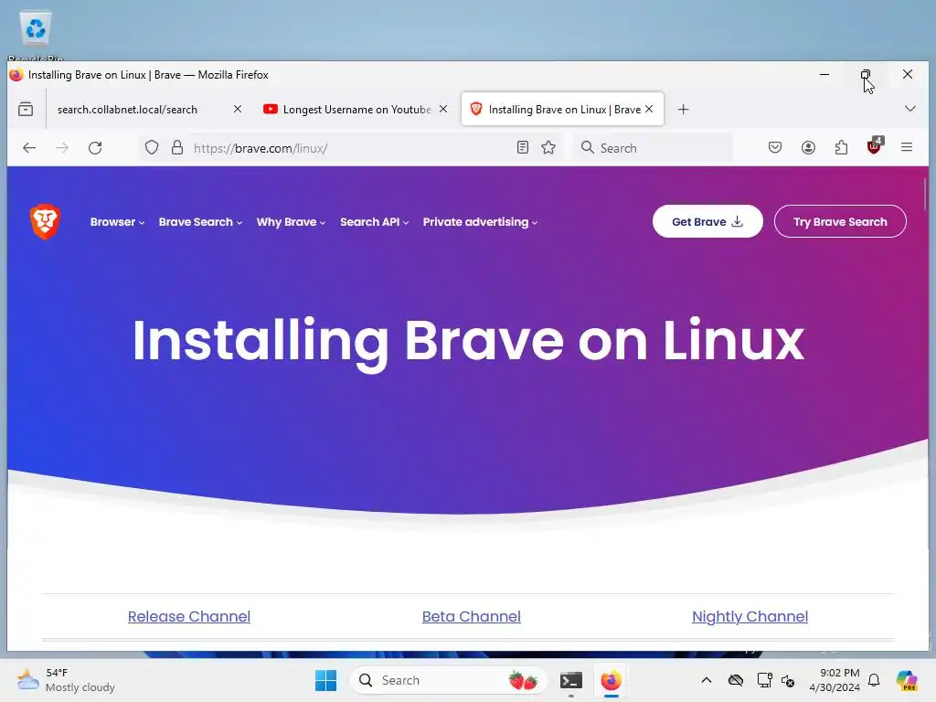Open the Extensions puzzle-piece menu
936x702 pixels.
[841, 147]
